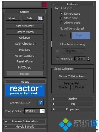This screenshot has width=99, height=132.
Task: Open the Motion Capture utility
Action: point(25,56)
